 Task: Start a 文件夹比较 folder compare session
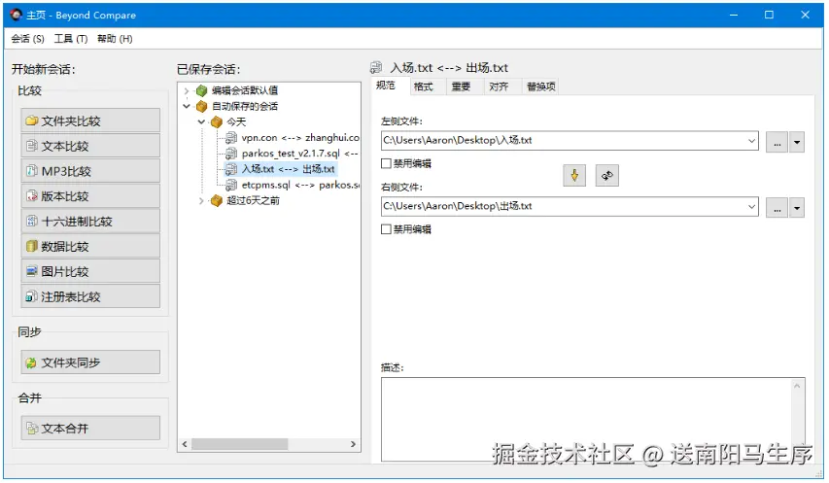click(x=90, y=121)
